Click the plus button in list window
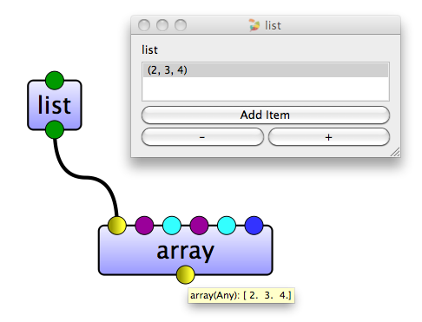This screenshot has height=322, width=422. coord(329,137)
